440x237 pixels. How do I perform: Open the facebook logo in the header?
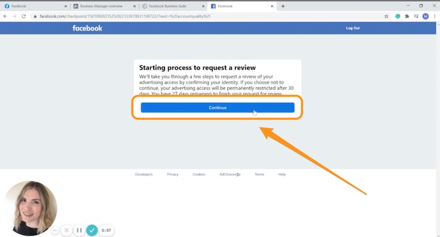(87, 28)
